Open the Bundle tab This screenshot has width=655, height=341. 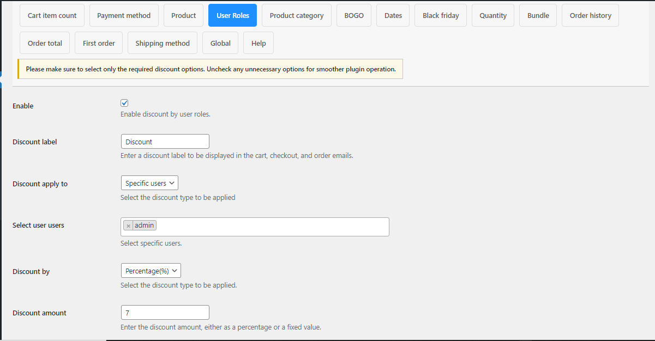pyautogui.click(x=538, y=15)
